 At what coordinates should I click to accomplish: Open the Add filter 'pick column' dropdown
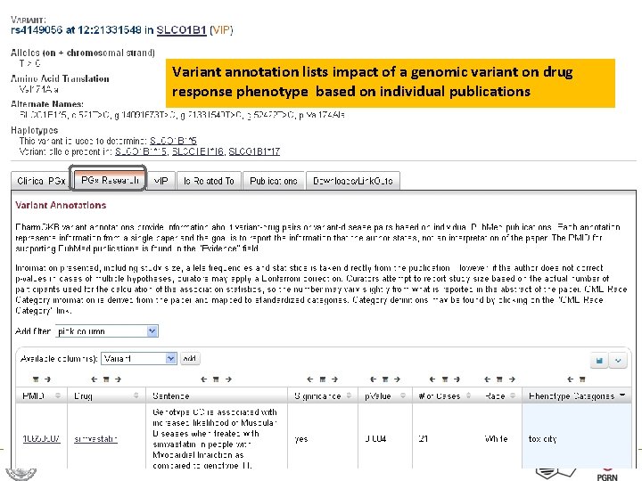click(x=107, y=330)
